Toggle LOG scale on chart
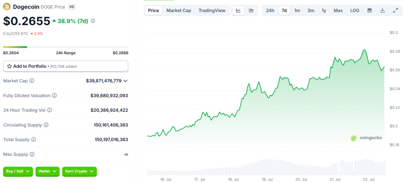This screenshot has height=183, width=405. click(355, 11)
